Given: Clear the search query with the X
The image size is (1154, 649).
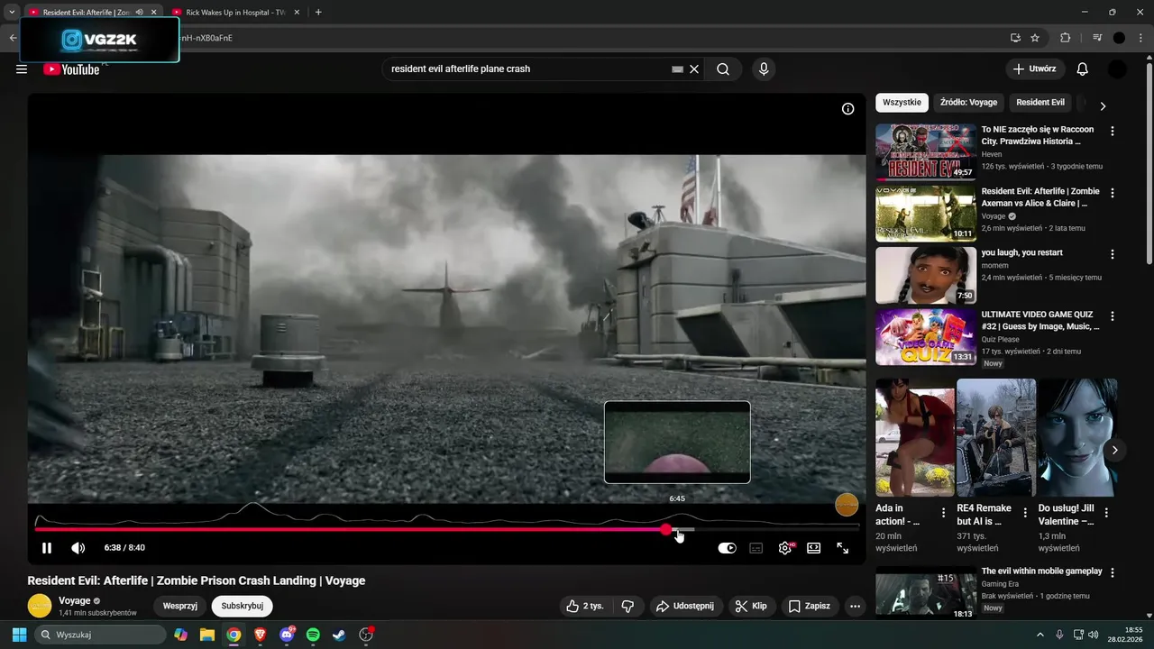Looking at the screenshot, I should [694, 69].
